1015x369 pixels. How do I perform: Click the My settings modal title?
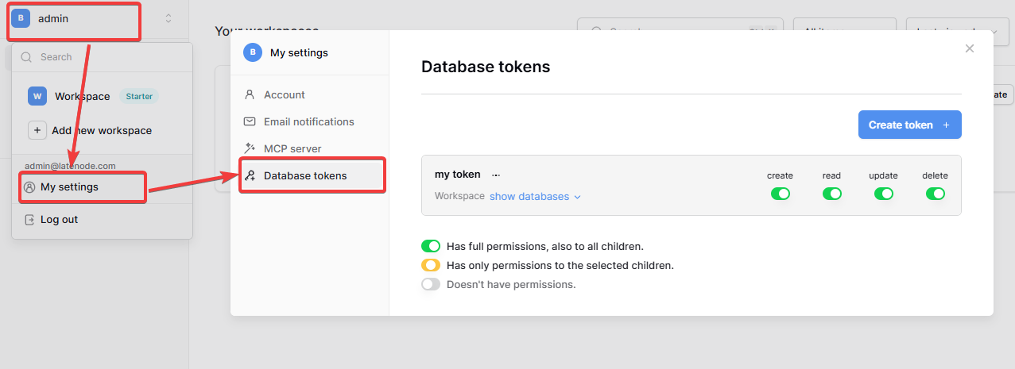pos(299,52)
